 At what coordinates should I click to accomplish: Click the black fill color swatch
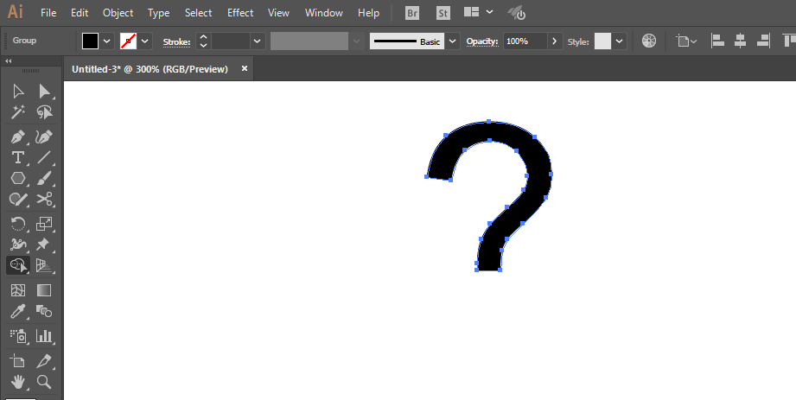tap(91, 41)
